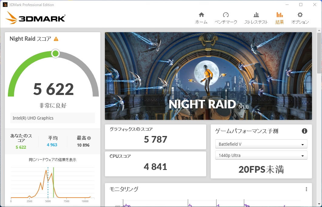322x207 pixels.
Task: Select the 結果 results tab
Action: click(x=280, y=18)
